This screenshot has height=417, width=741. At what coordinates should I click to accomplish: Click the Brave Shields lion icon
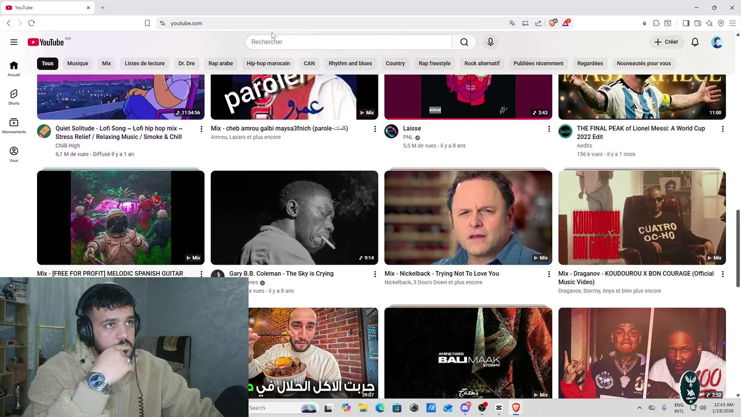pyautogui.click(x=552, y=23)
